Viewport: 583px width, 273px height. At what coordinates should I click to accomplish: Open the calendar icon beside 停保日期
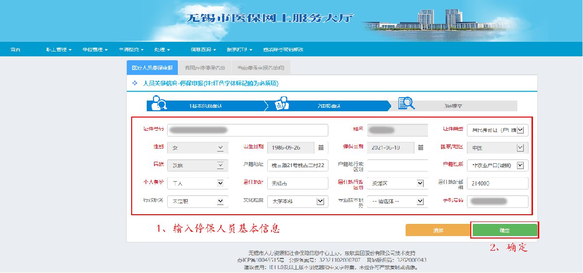(421, 148)
